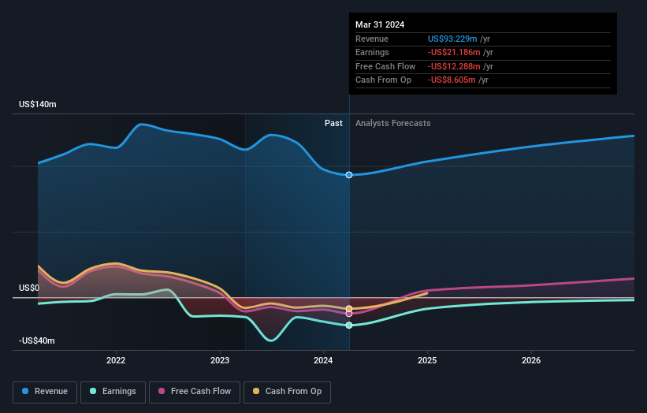Click the Analysts Forecasts label
This screenshot has height=413, width=647.
(x=392, y=124)
